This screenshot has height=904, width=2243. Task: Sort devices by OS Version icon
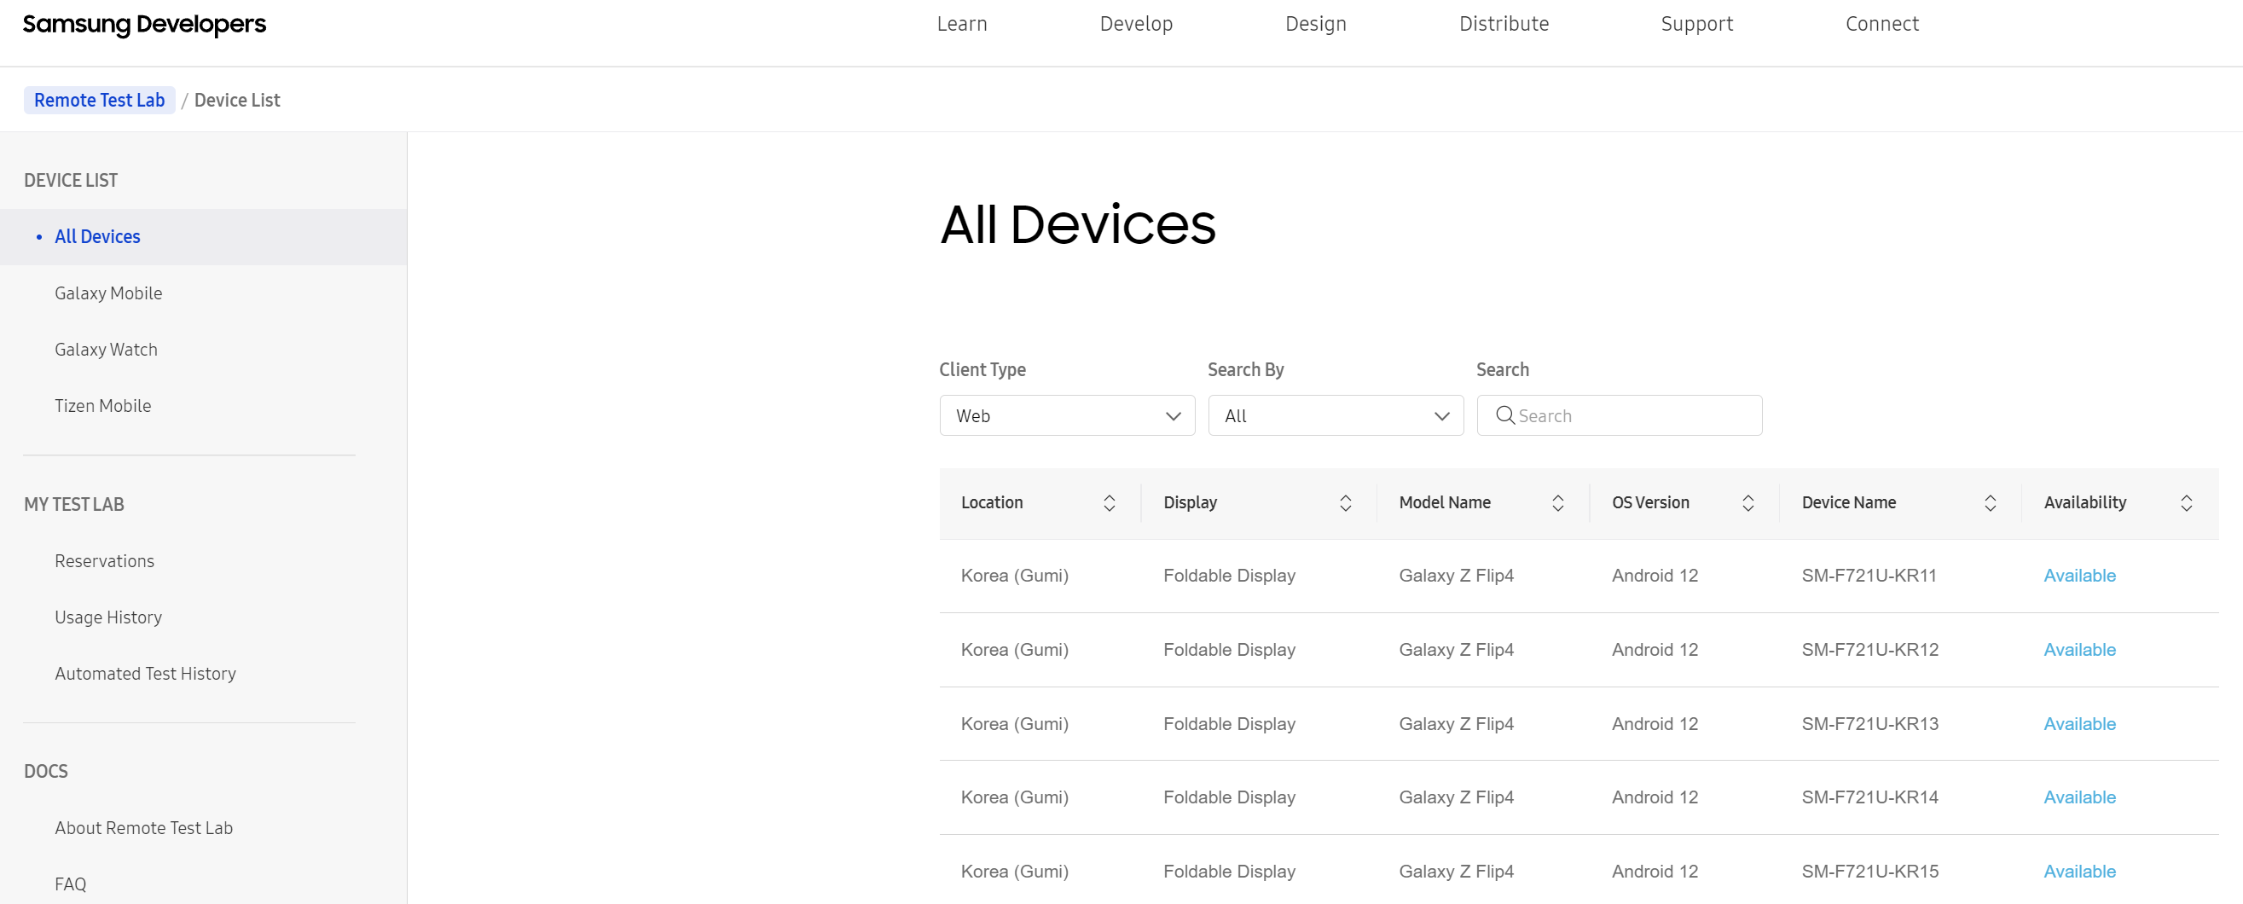1747,502
